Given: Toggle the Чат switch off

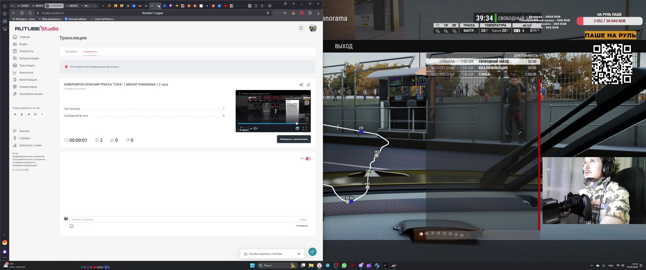Looking at the screenshot, I should pos(308,159).
